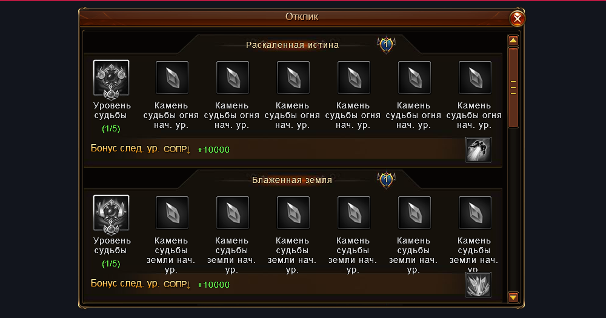Close the Отклик window
The image size is (606, 318).
click(x=517, y=18)
